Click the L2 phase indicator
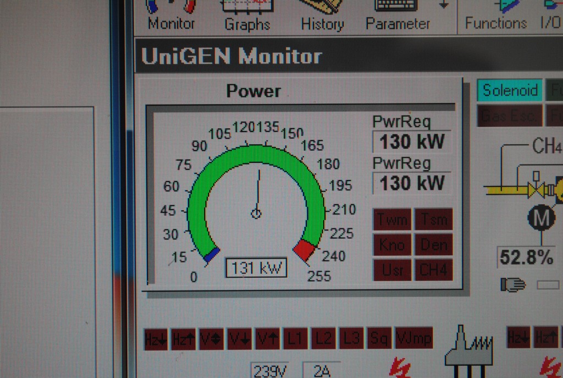The width and height of the screenshot is (563, 378). point(323,338)
